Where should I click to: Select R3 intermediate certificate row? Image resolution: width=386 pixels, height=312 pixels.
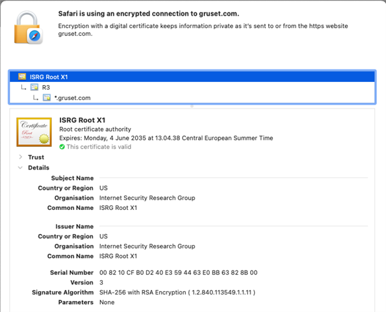pyautogui.click(x=192, y=87)
